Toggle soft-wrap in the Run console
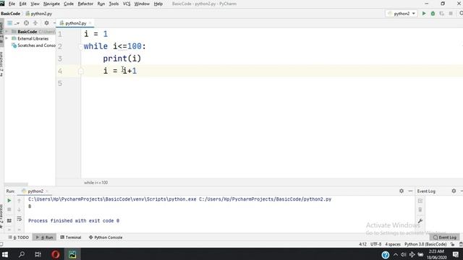463x260 pixels. pos(20,219)
